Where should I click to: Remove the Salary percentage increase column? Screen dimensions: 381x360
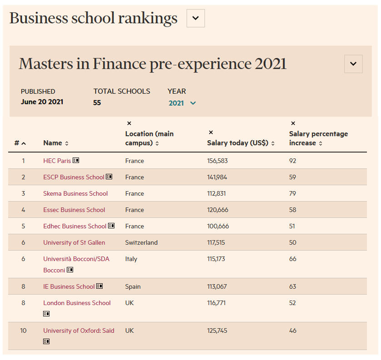(x=293, y=123)
